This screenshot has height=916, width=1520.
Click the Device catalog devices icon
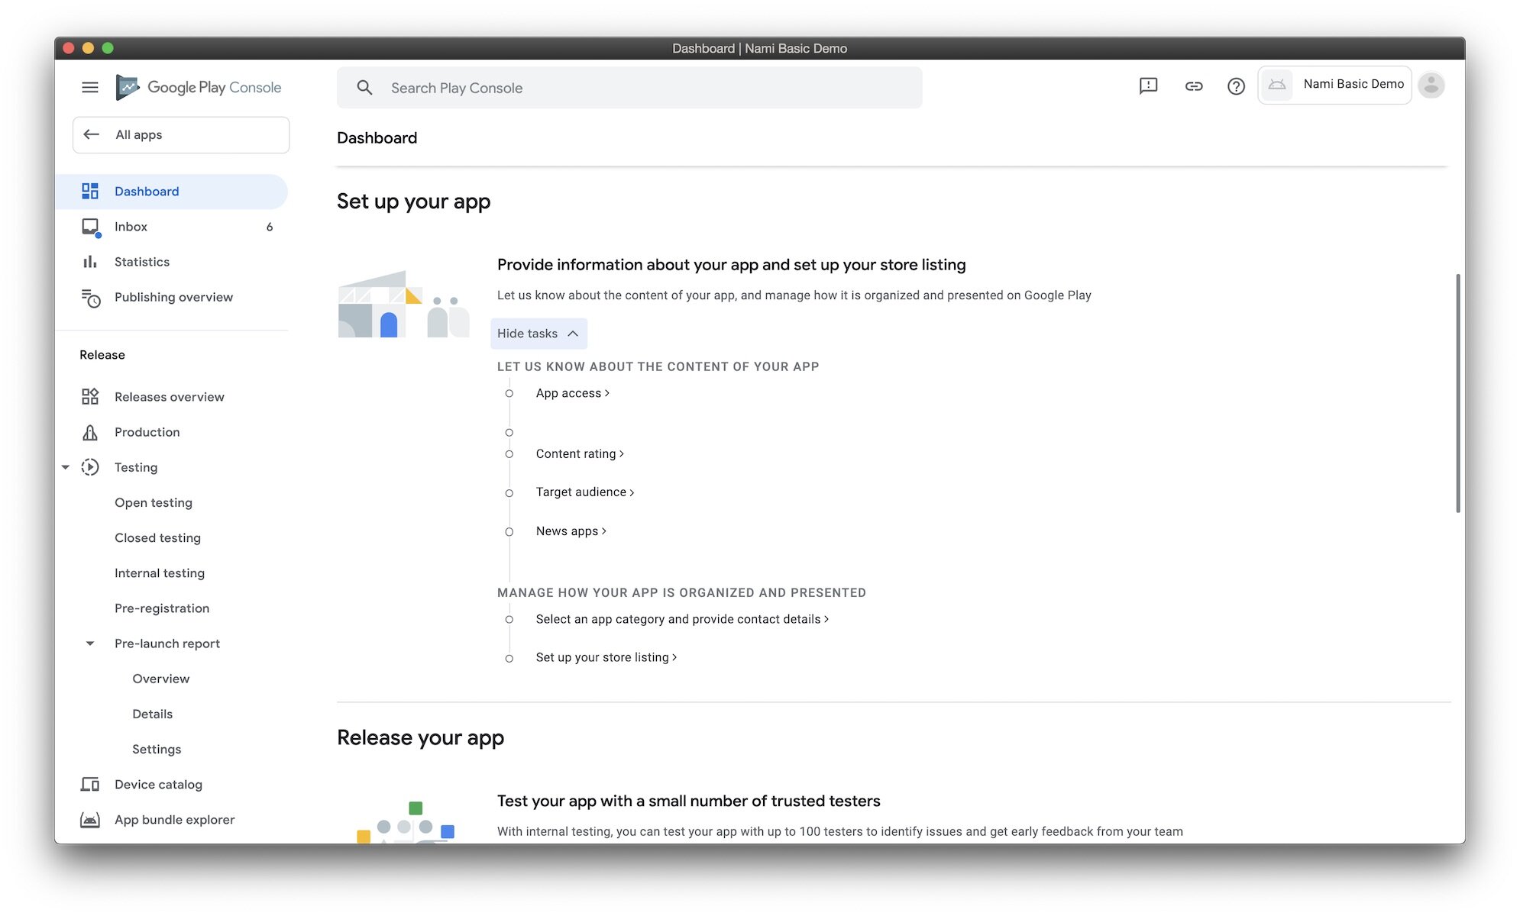click(x=90, y=784)
